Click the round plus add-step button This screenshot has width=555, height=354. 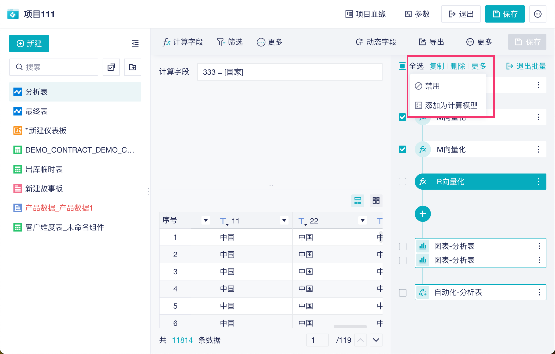pyautogui.click(x=423, y=214)
